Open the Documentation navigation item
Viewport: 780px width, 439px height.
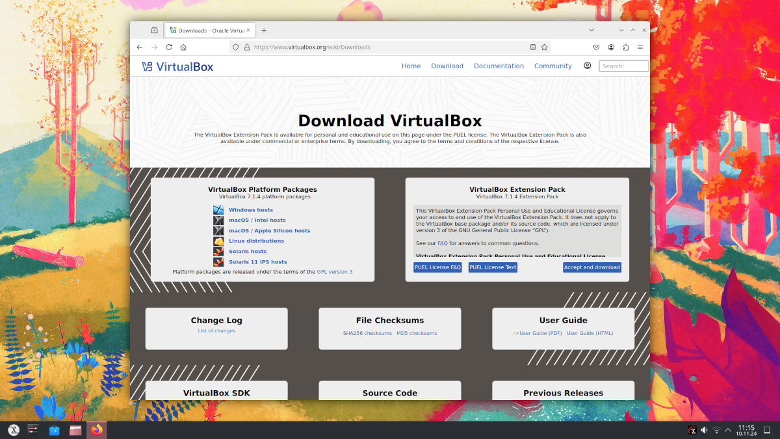(499, 66)
